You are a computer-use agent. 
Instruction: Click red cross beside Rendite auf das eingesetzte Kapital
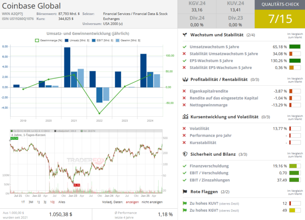pos(184,98)
